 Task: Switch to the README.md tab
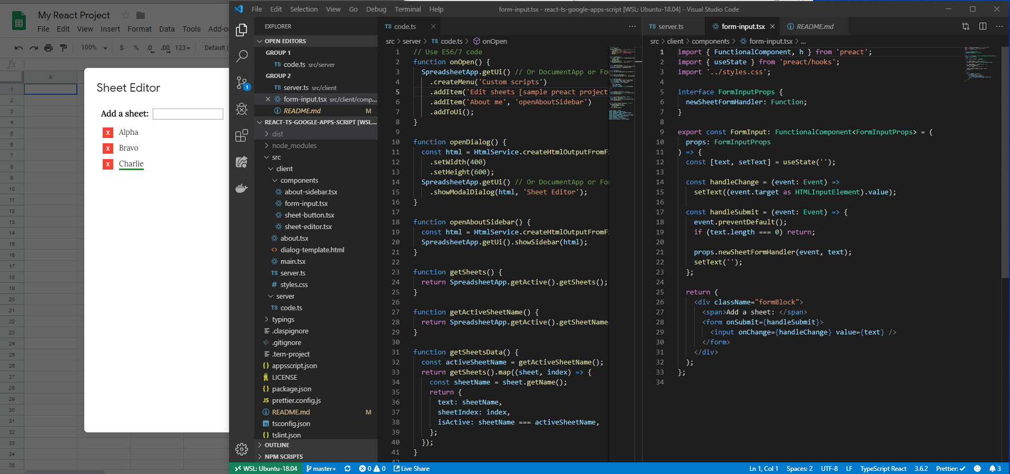tap(815, 26)
